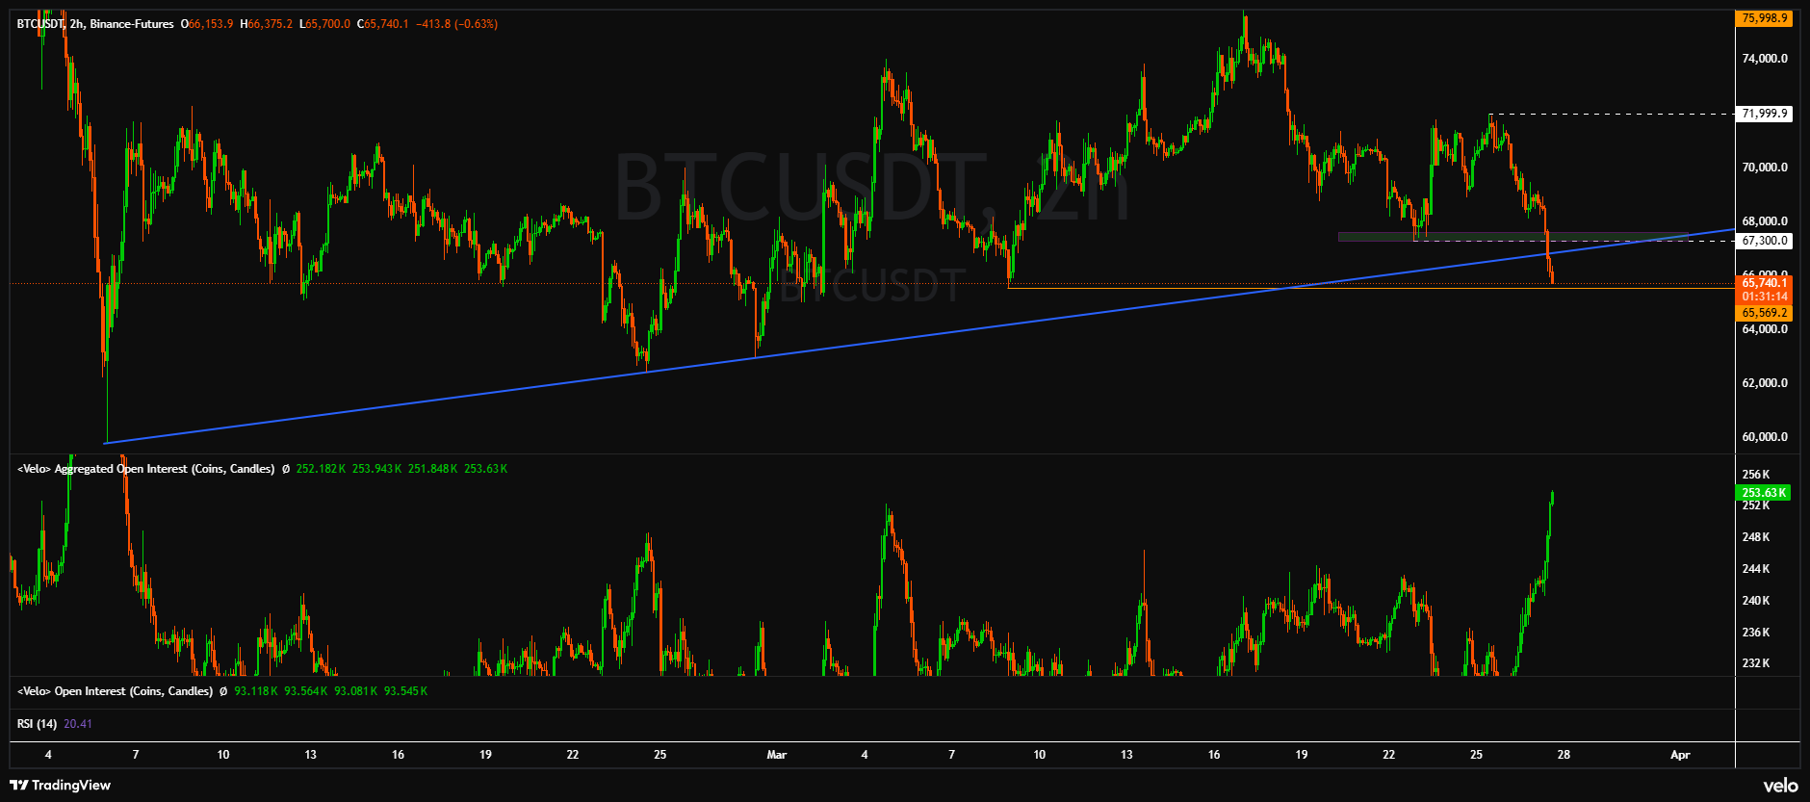Click the 252K open interest scale label
The image size is (1810, 802).
(1756, 506)
